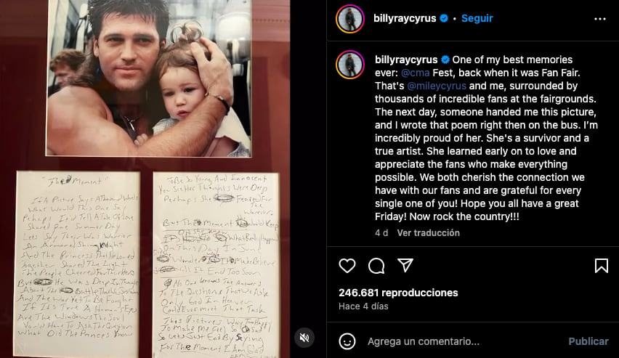Screen dimensions: 619x358
Task: Open the @mileycyrus mention link
Action: tap(437, 86)
